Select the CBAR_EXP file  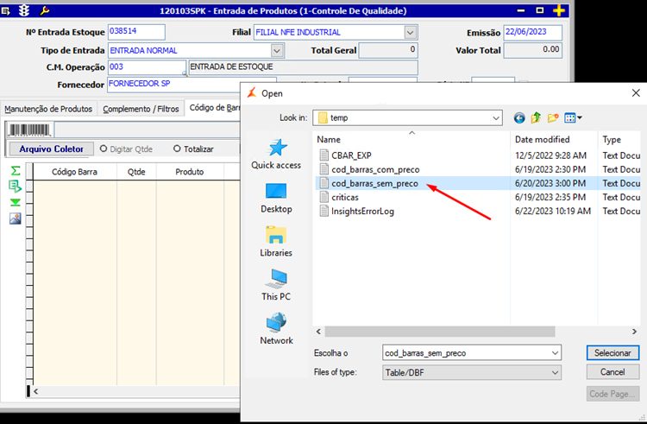[352, 155]
